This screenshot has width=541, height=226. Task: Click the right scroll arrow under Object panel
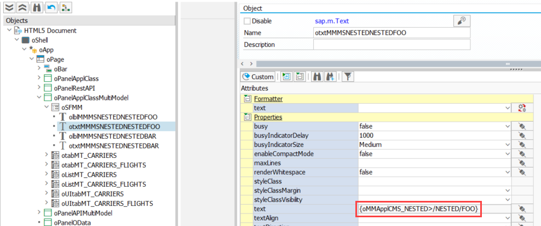(x=251, y=64)
